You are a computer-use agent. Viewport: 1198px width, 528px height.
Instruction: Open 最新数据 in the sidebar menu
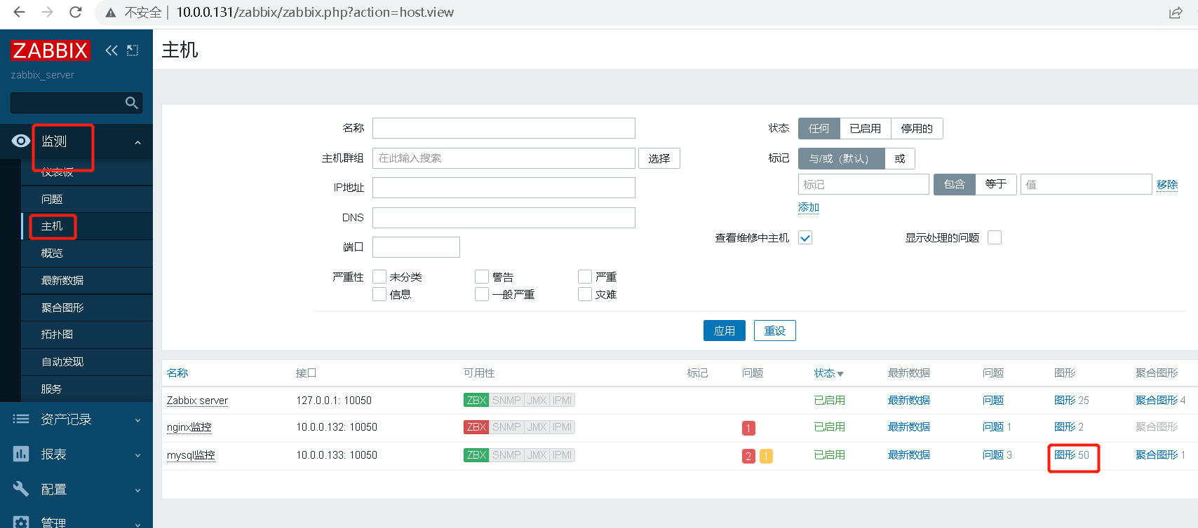pyautogui.click(x=87, y=281)
